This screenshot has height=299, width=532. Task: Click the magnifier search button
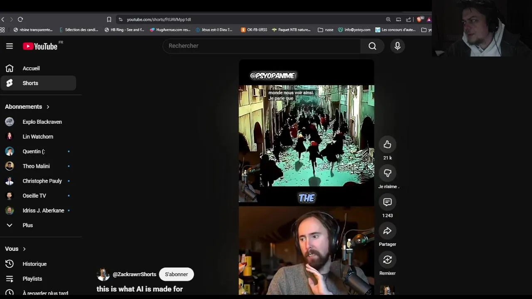372,46
